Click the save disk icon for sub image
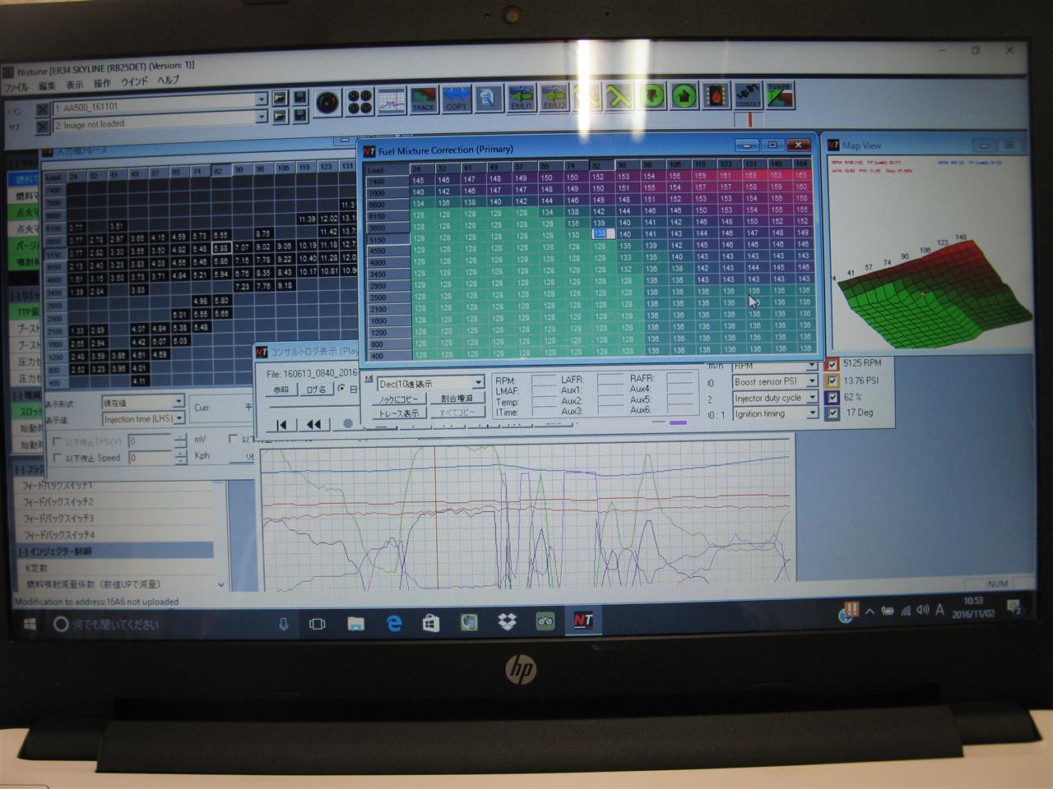Image resolution: width=1053 pixels, height=789 pixels. (x=299, y=116)
